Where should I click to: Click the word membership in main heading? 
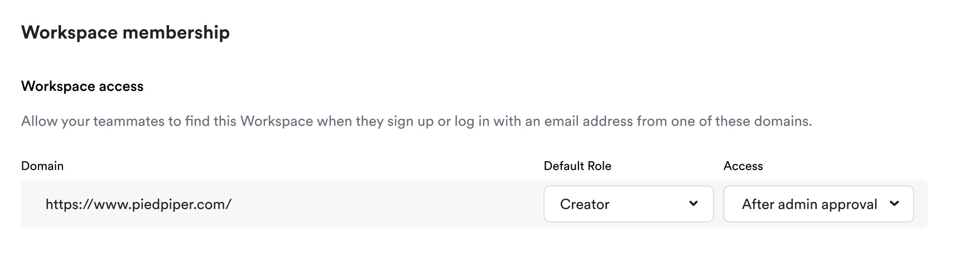click(x=176, y=32)
